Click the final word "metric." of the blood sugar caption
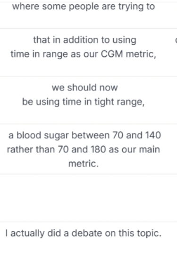The image size is (177, 253). tap(84, 164)
